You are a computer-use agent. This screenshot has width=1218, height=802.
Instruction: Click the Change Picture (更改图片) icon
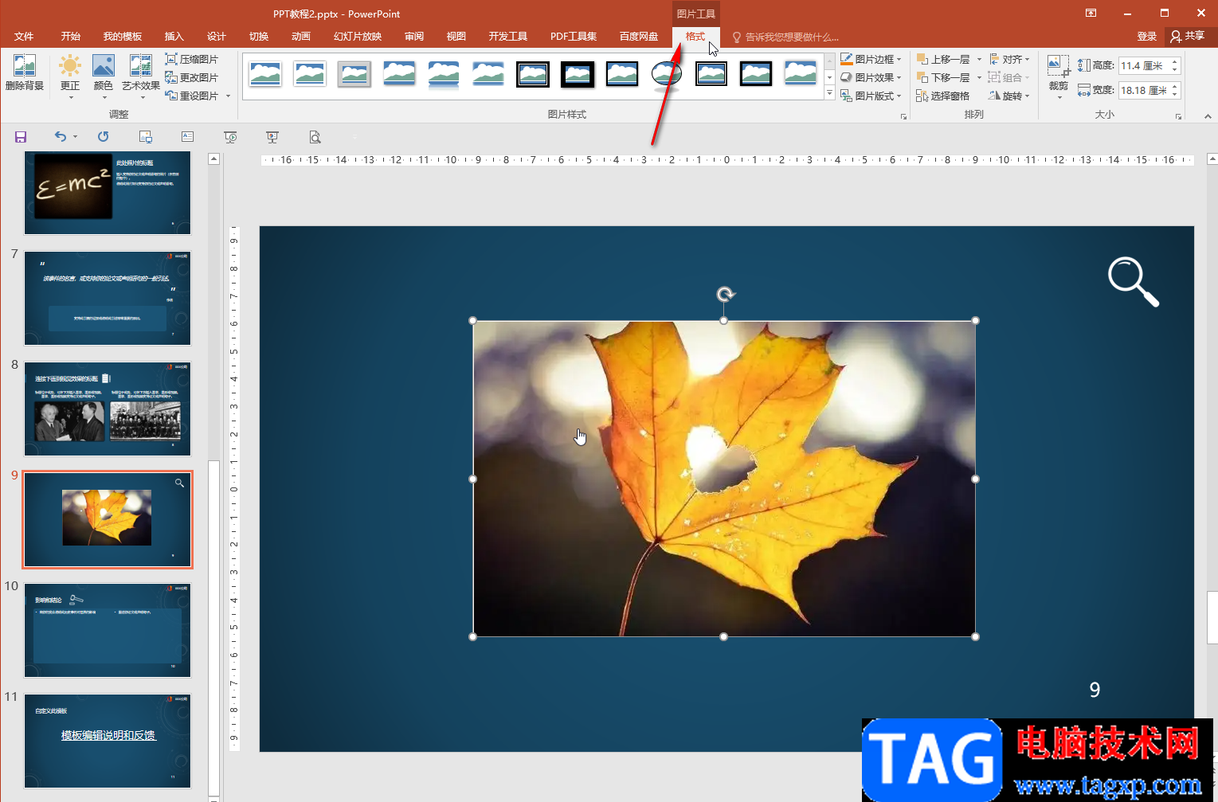(171, 77)
